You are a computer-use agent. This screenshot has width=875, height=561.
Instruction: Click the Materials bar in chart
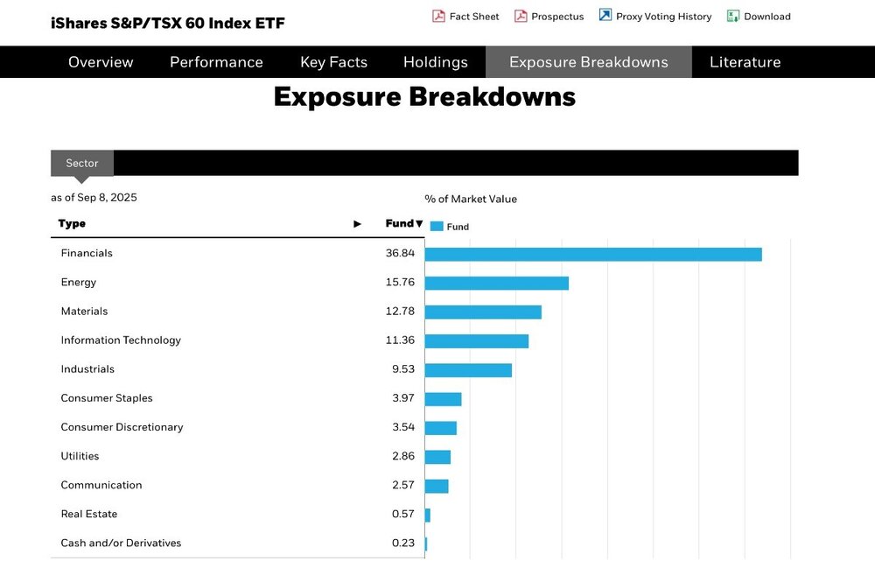(x=483, y=312)
